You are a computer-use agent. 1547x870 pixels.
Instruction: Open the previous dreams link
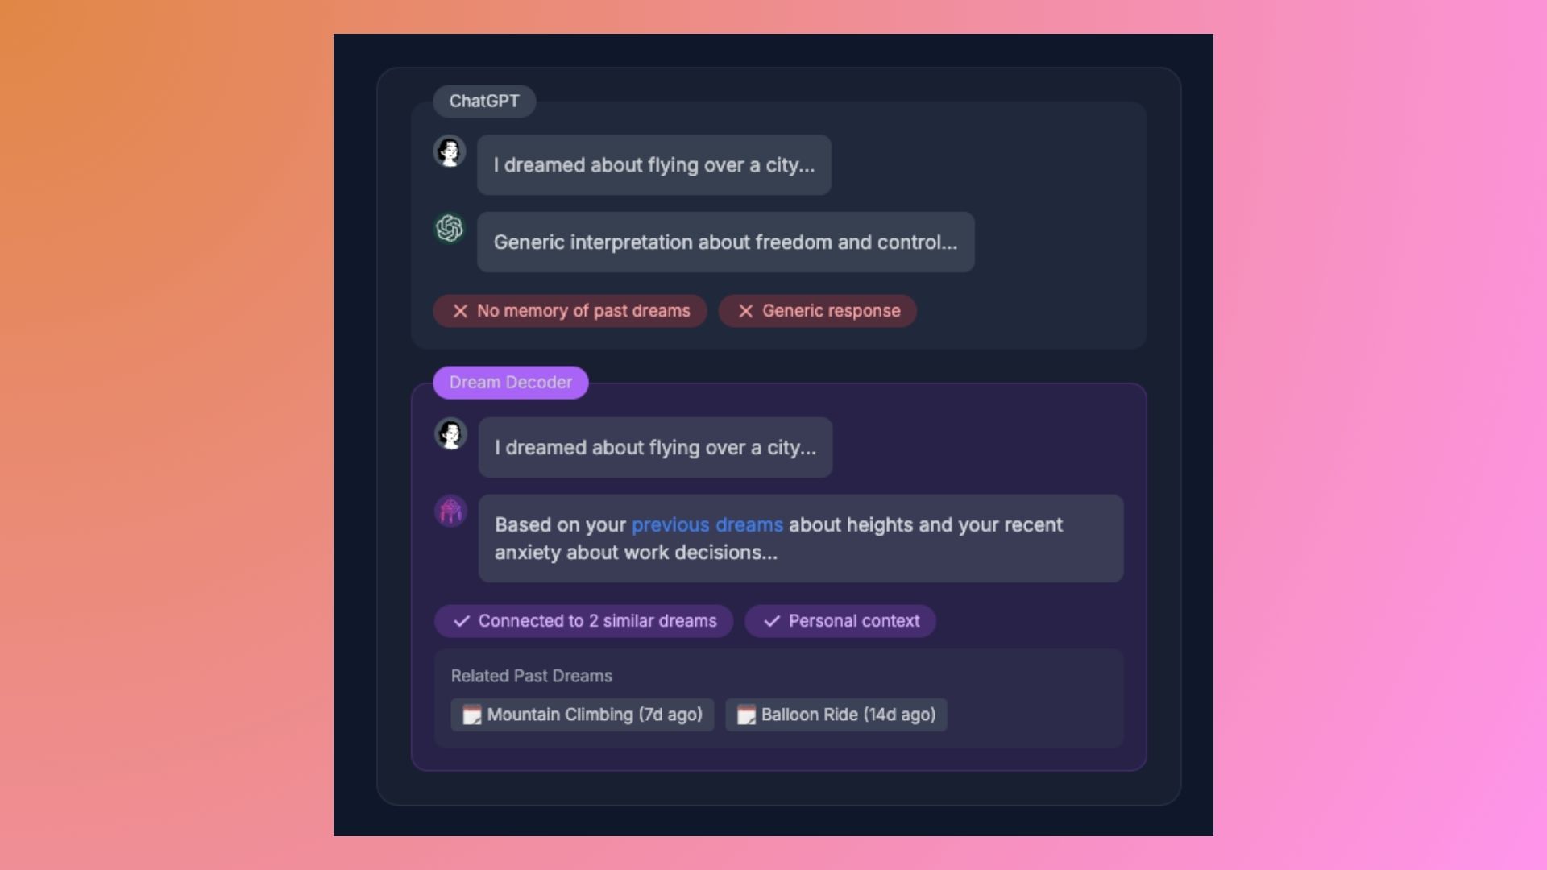[x=707, y=524]
